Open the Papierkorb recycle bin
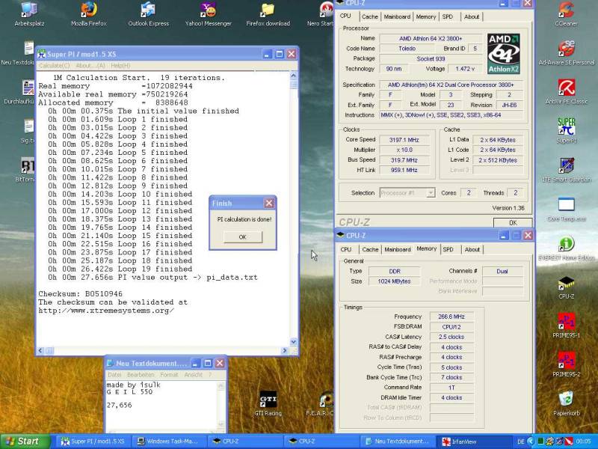The width and height of the screenshot is (598, 449). tap(567, 403)
